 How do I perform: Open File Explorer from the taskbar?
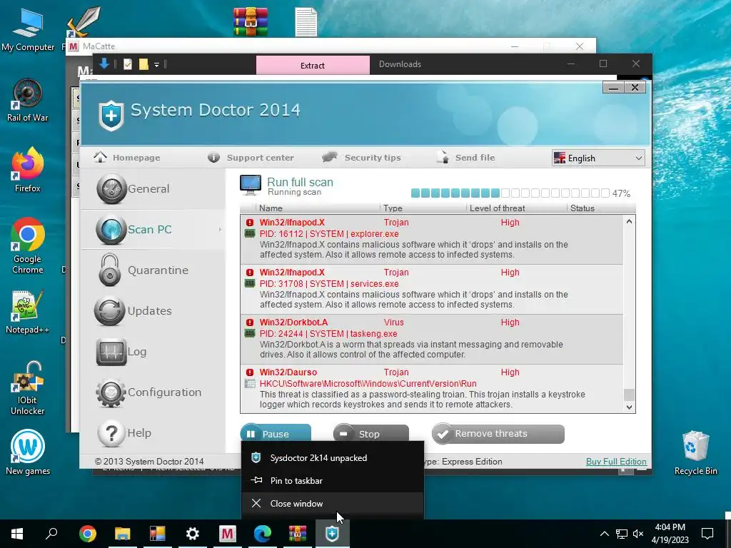(x=122, y=534)
